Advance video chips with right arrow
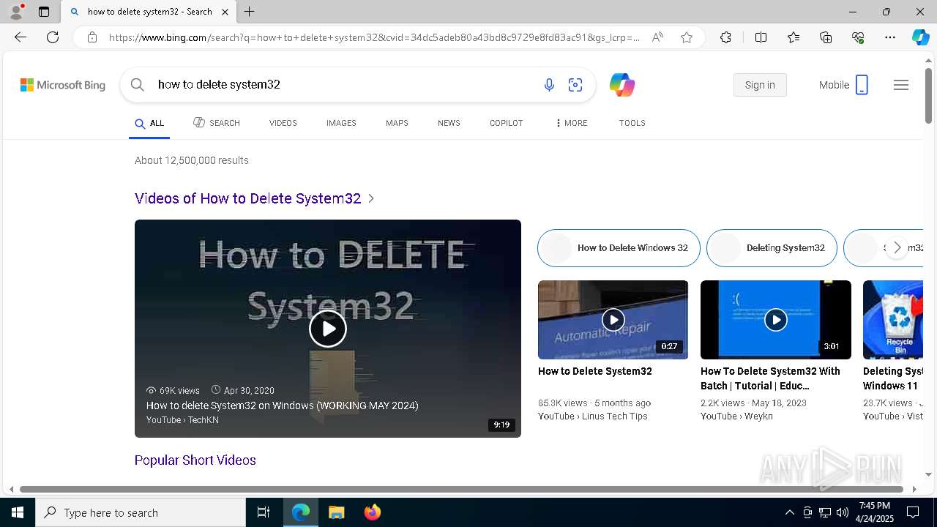937x527 pixels. [x=897, y=248]
